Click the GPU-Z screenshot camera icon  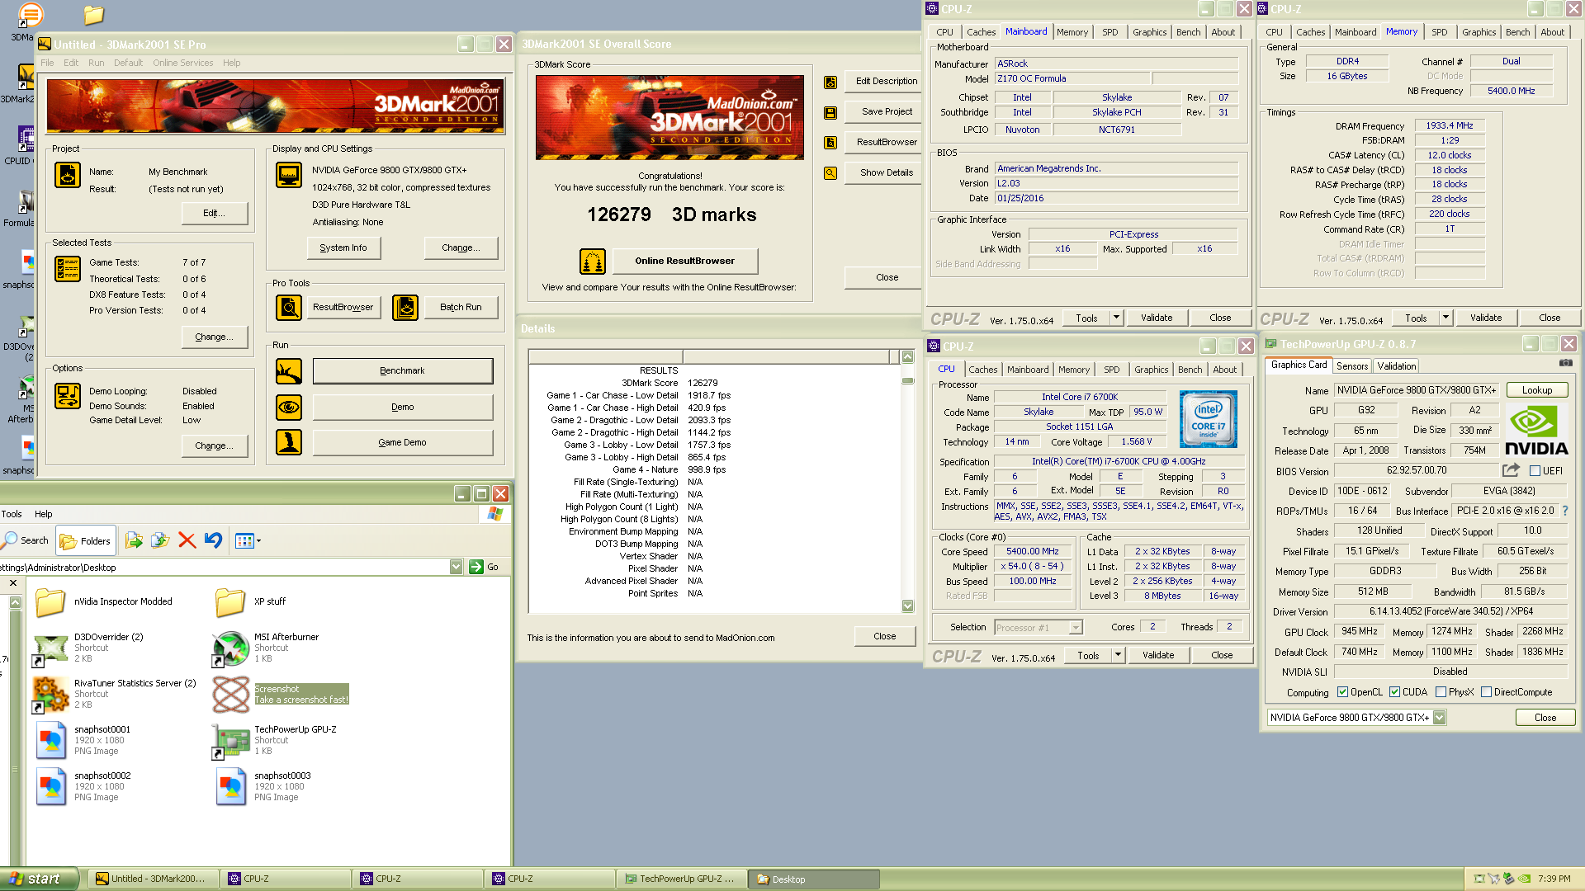pos(1565,363)
